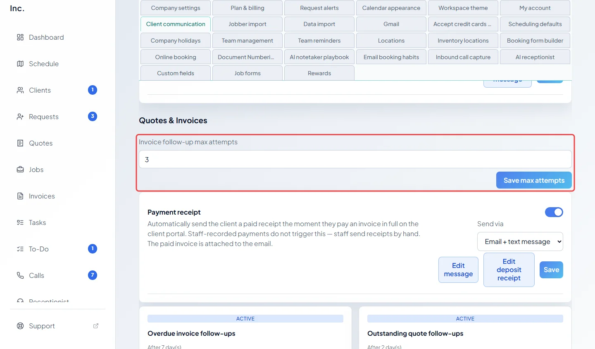Open the Job forms tab

[248, 73]
